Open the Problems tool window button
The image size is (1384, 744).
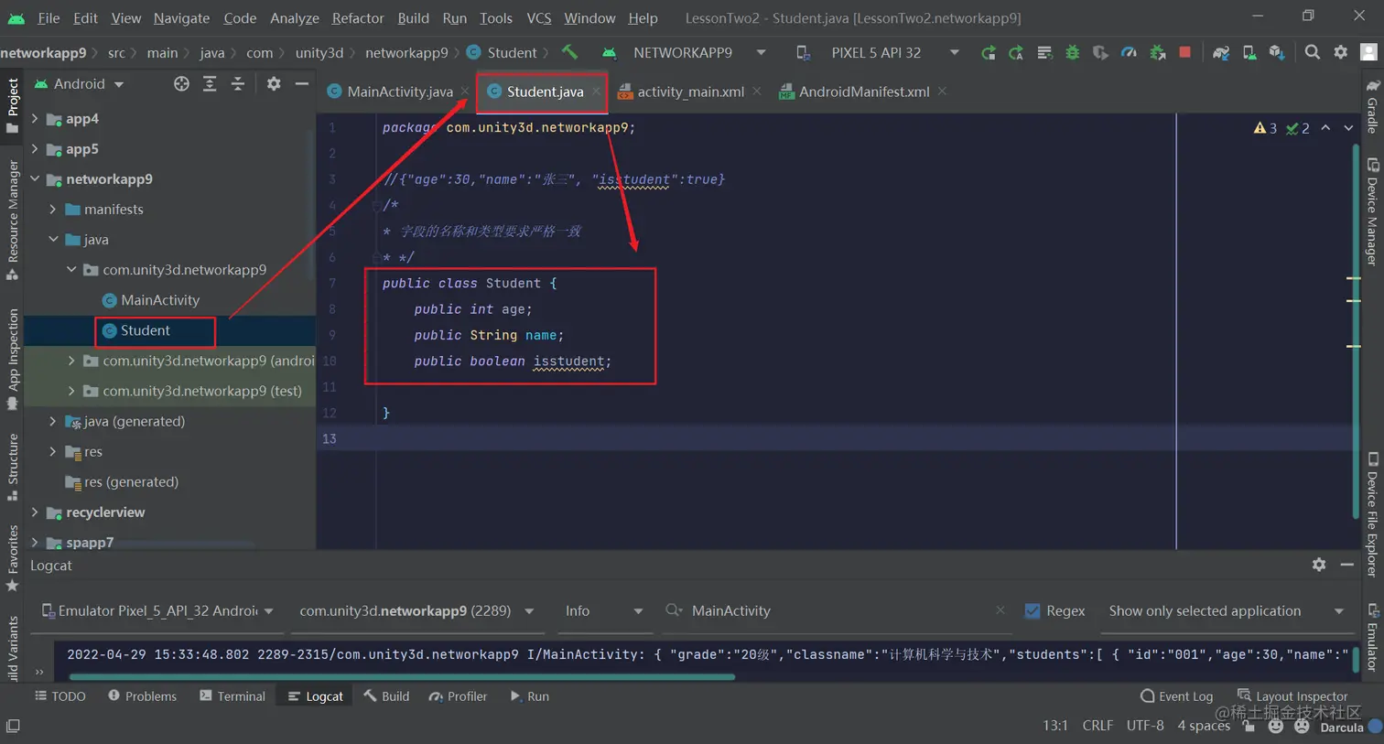142,695
